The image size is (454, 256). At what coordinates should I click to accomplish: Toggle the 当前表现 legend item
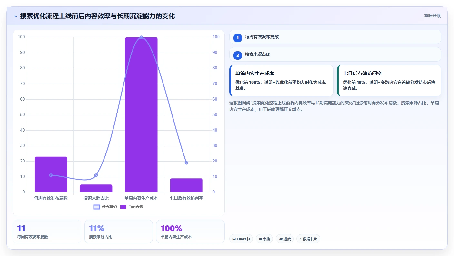(132, 207)
